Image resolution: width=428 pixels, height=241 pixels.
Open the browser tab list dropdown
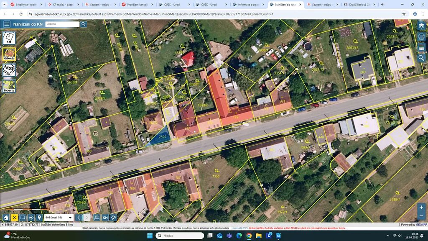coord(4,5)
